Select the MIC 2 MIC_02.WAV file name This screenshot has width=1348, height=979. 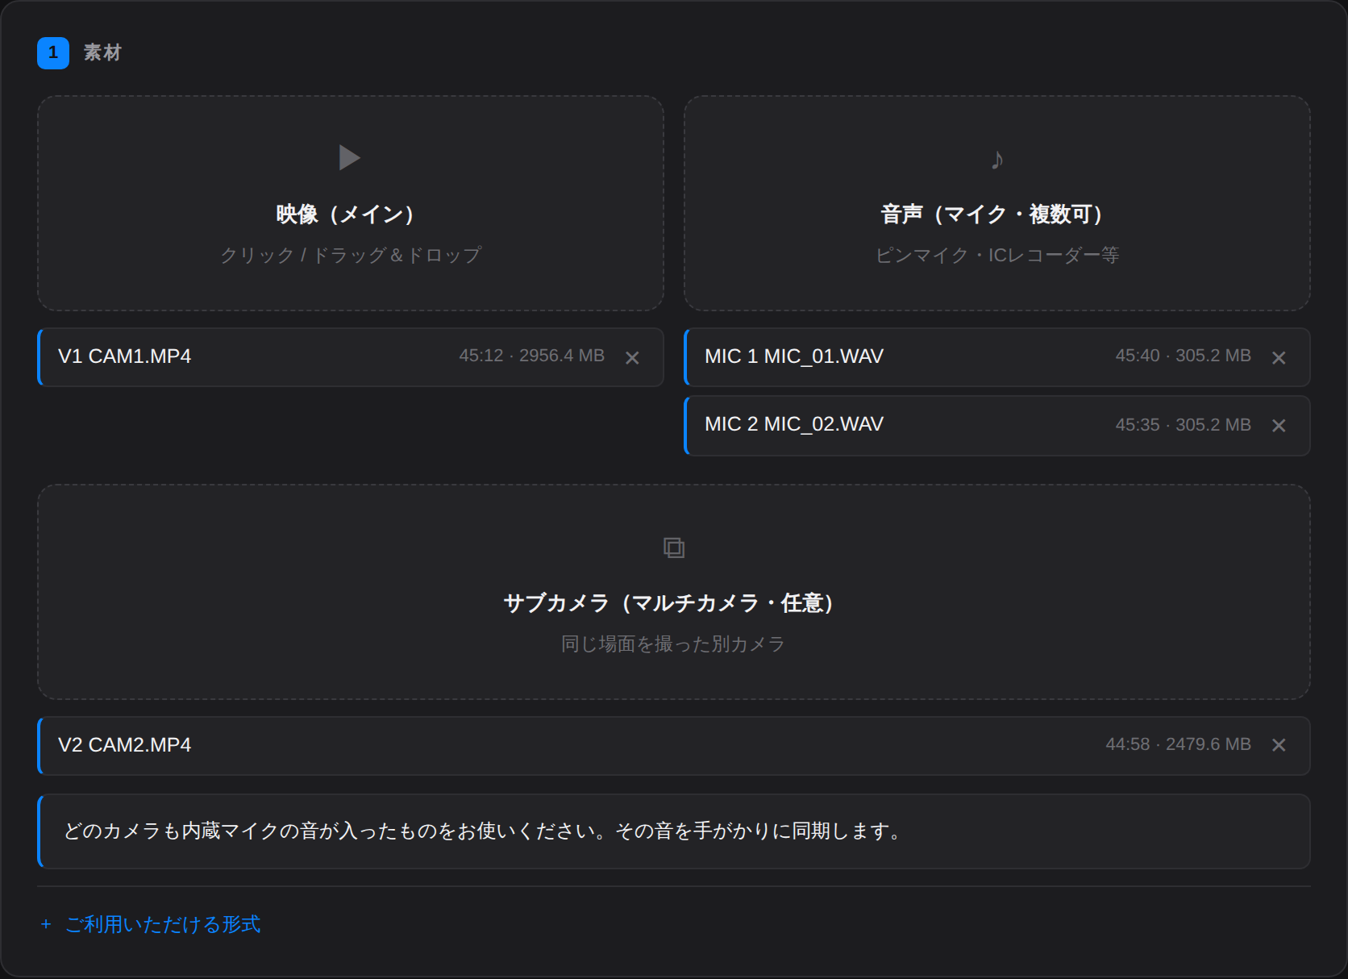(x=794, y=424)
